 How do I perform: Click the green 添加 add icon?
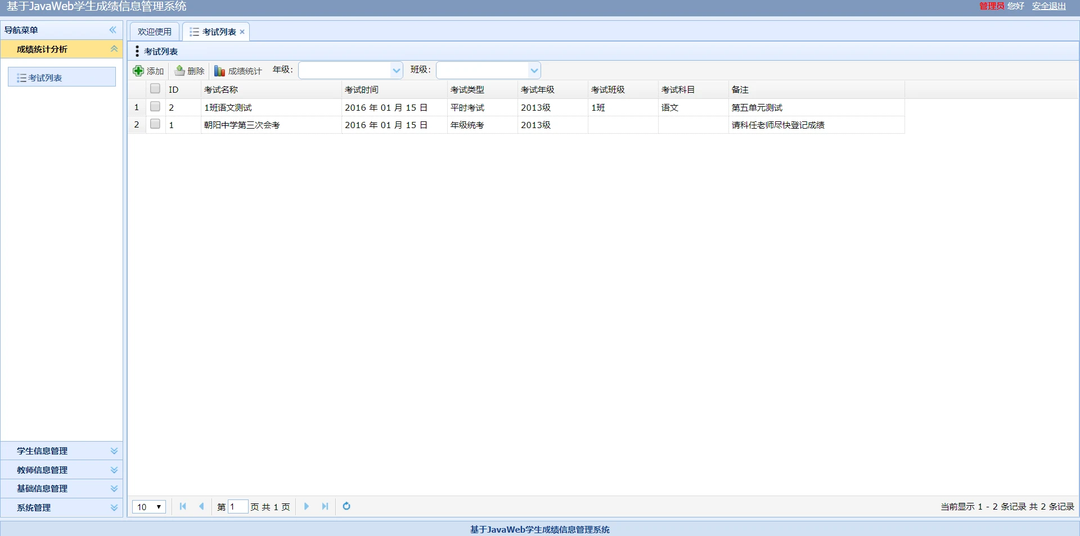pyautogui.click(x=138, y=71)
